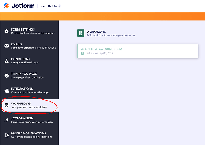
Task: Open the Workflow: Awesome Form card
Action: coord(138,51)
